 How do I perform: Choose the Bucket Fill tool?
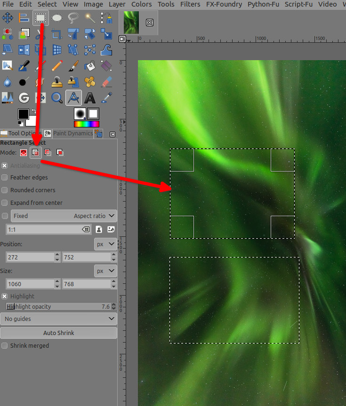pyautogui.click(x=90, y=66)
